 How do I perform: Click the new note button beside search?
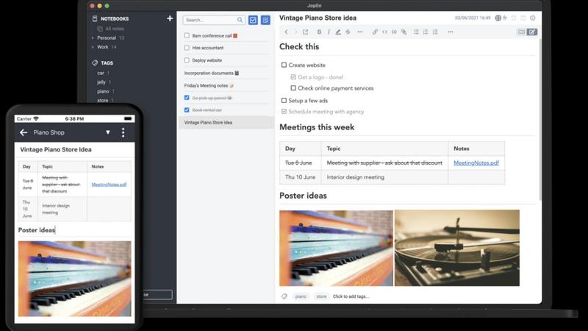(x=265, y=20)
